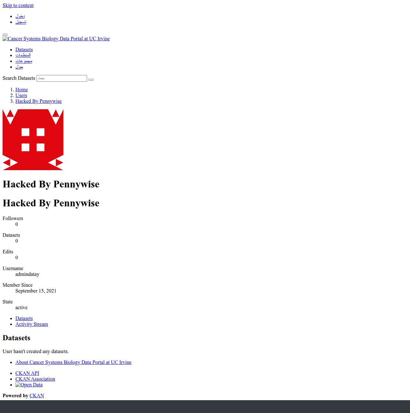Select the Datasets tab above the datasets heading
The height and width of the screenshot is (413, 410).
pos(24,318)
